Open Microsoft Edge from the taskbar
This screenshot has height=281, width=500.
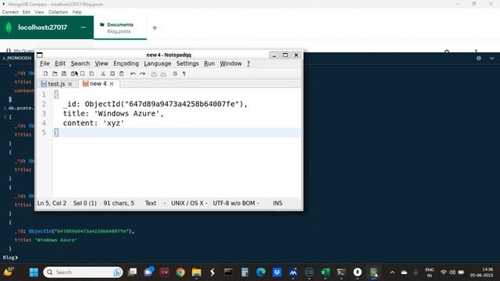[261, 272]
